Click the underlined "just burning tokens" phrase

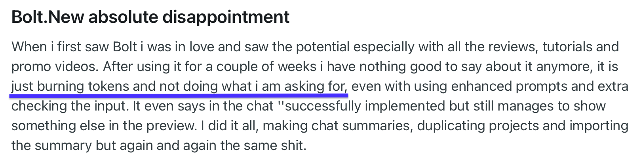(70, 86)
